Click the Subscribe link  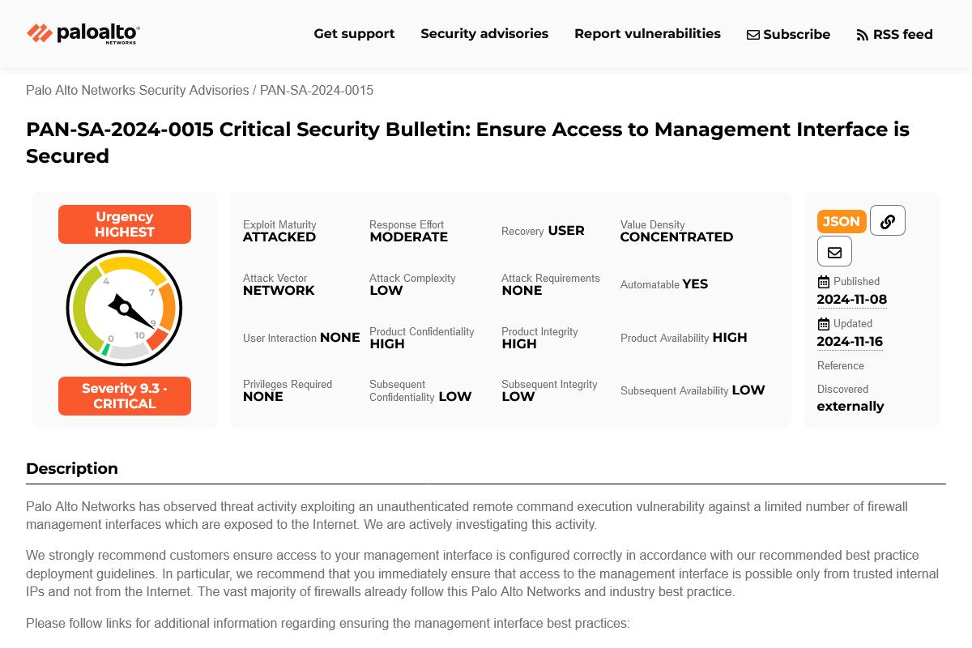coord(788,34)
